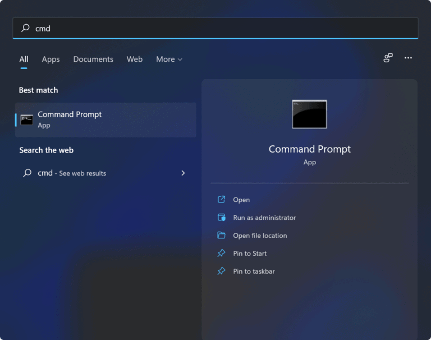
Task: Select the All filter tab
Action: pyautogui.click(x=24, y=59)
